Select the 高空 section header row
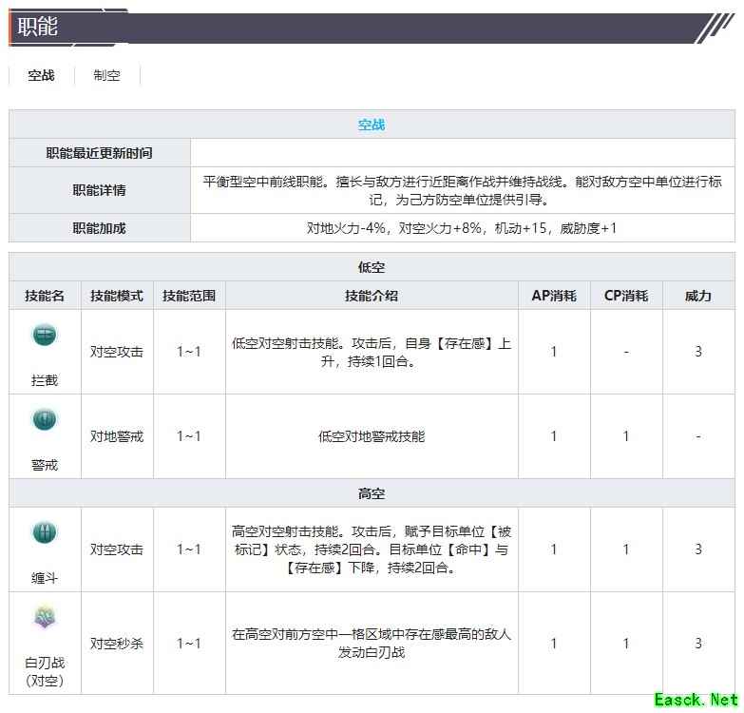This screenshot has height=713, width=744. click(x=372, y=494)
